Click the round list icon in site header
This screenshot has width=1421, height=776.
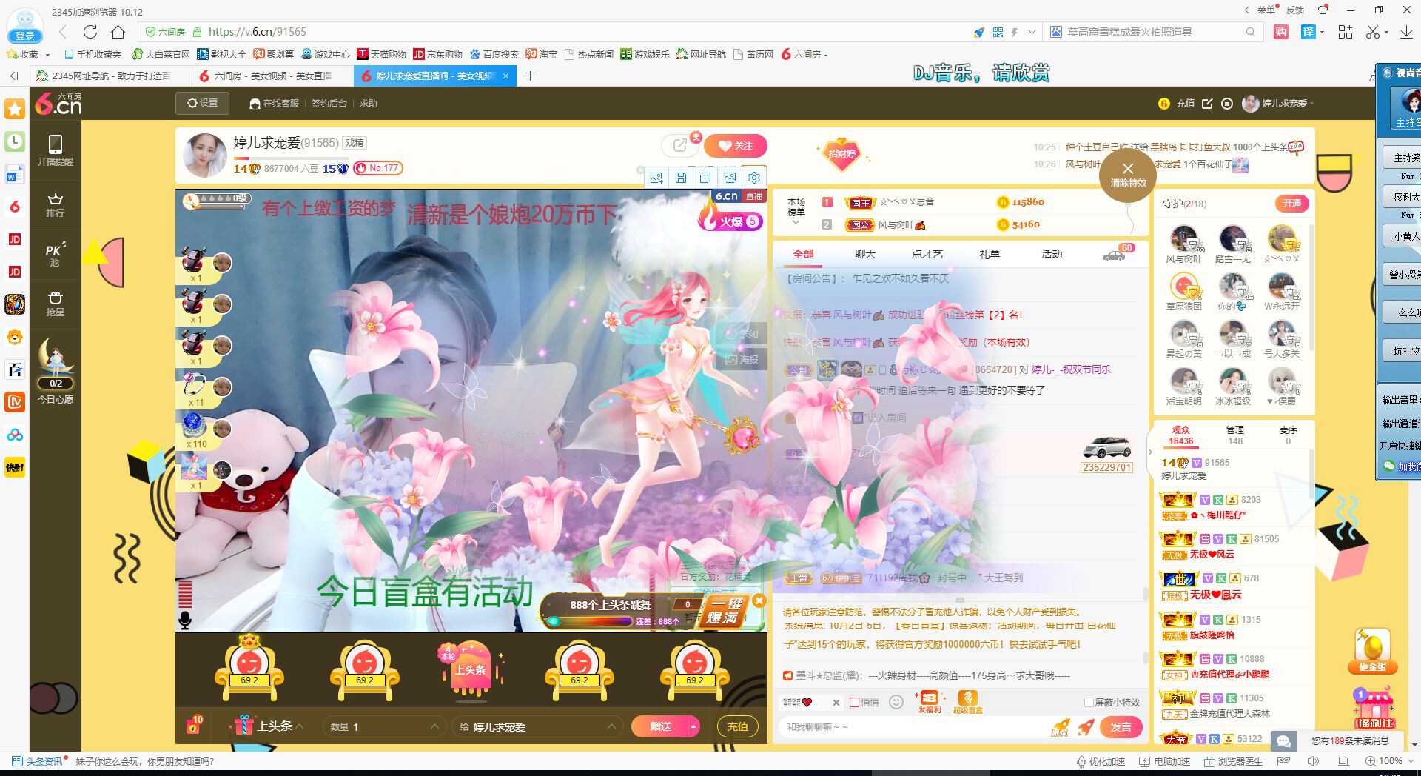(1227, 104)
